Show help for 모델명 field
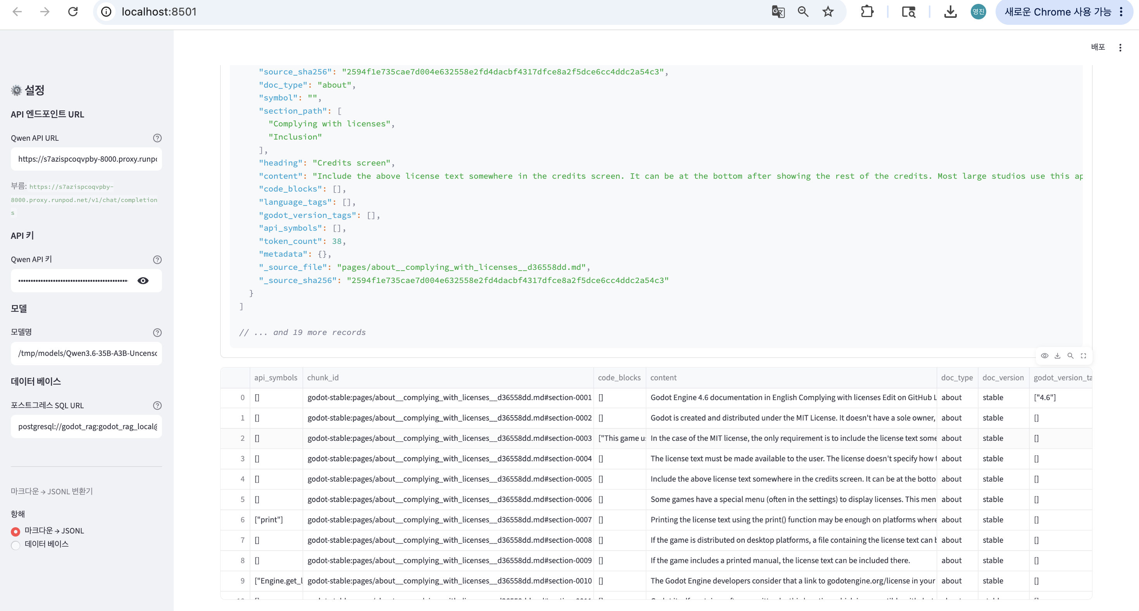Viewport: 1139px width, 611px height. [x=157, y=333]
